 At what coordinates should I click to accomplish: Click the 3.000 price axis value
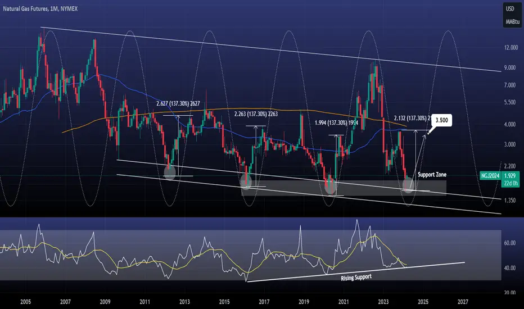[x=510, y=144]
